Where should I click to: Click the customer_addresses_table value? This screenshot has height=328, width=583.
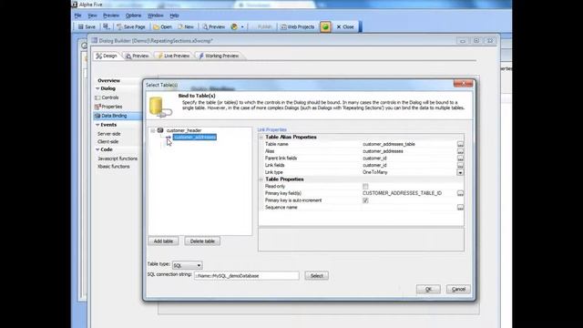[x=389, y=144]
